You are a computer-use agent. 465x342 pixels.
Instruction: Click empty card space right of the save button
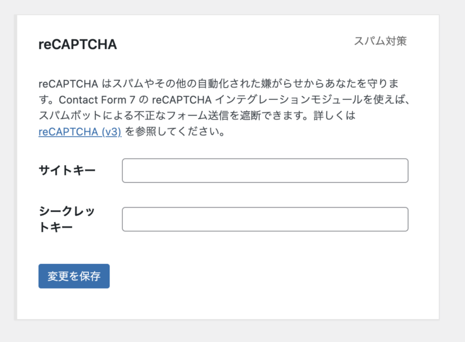click(x=272, y=276)
